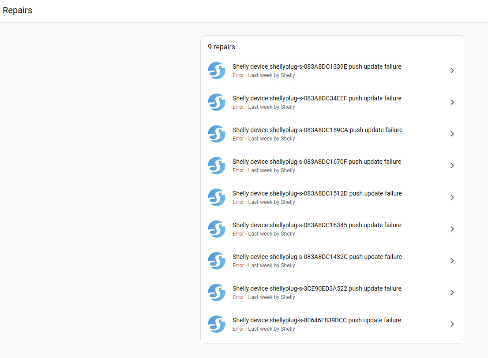The image size is (488, 358).
Task: Click Shelly logo beside shellyplug-s-083A8DC16345
Action: click(x=217, y=229)
